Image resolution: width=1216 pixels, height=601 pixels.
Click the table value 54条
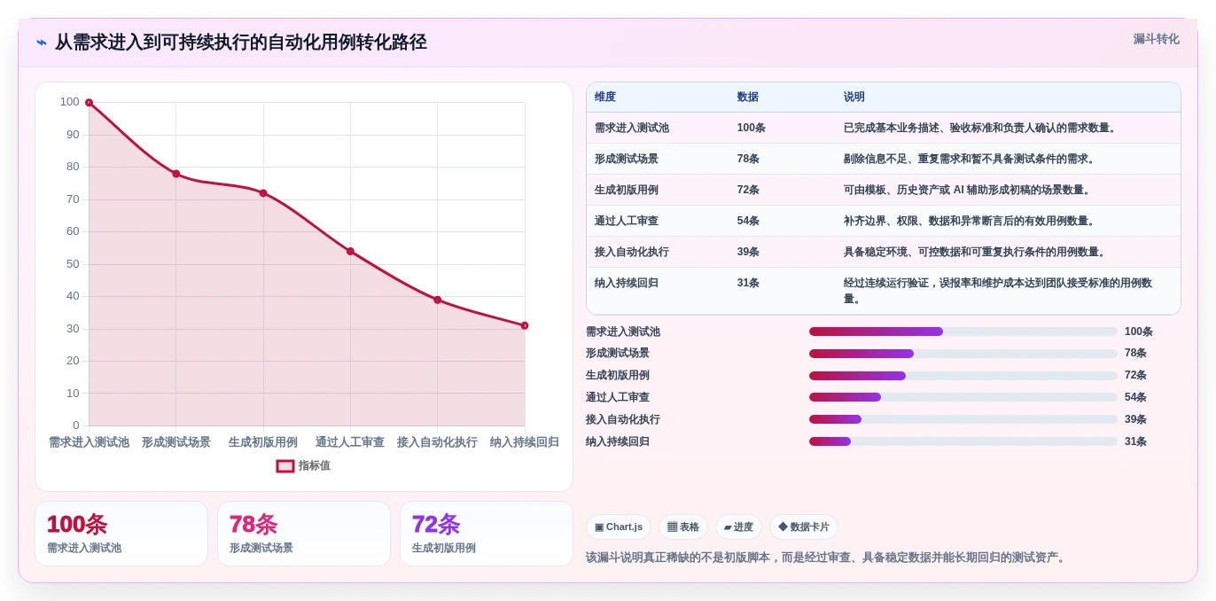point(748,221)
